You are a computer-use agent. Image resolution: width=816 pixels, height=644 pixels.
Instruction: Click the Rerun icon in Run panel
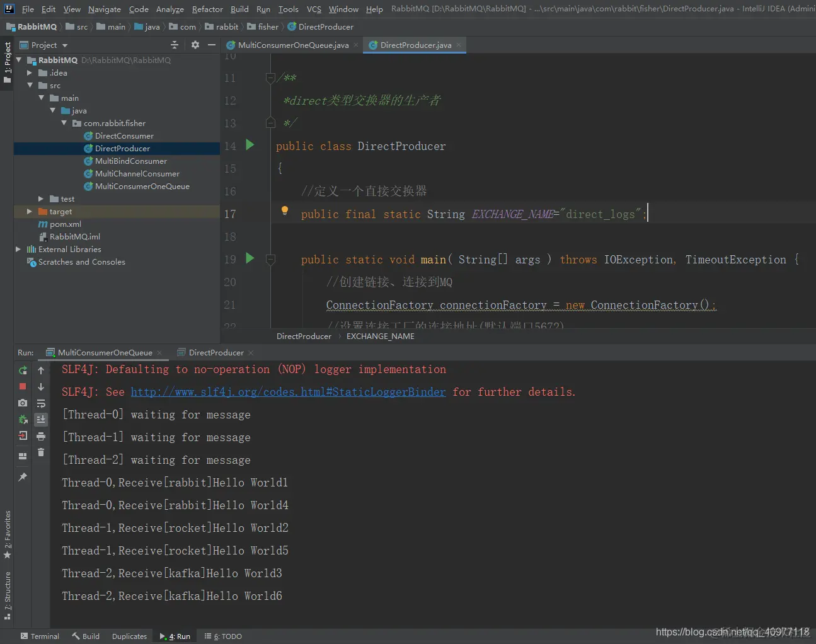click(23, 371)
